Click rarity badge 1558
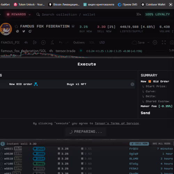174x174 pixels. pos(39,154)
